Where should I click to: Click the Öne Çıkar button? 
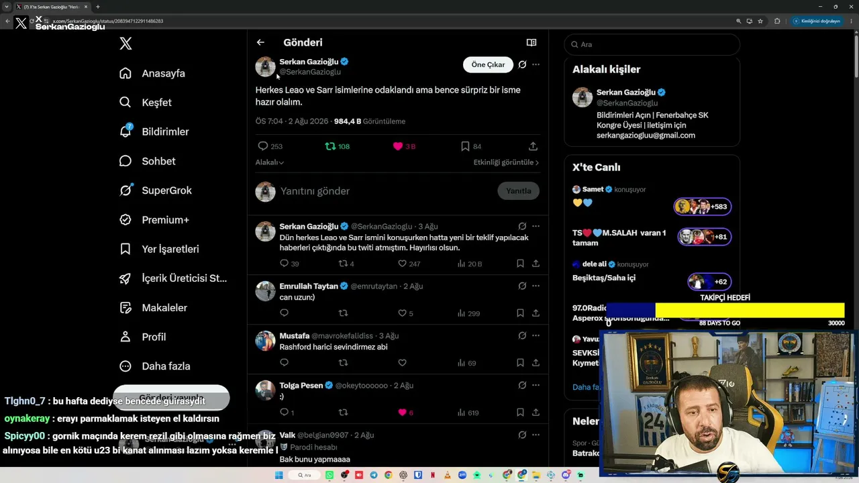click(488, 64)
